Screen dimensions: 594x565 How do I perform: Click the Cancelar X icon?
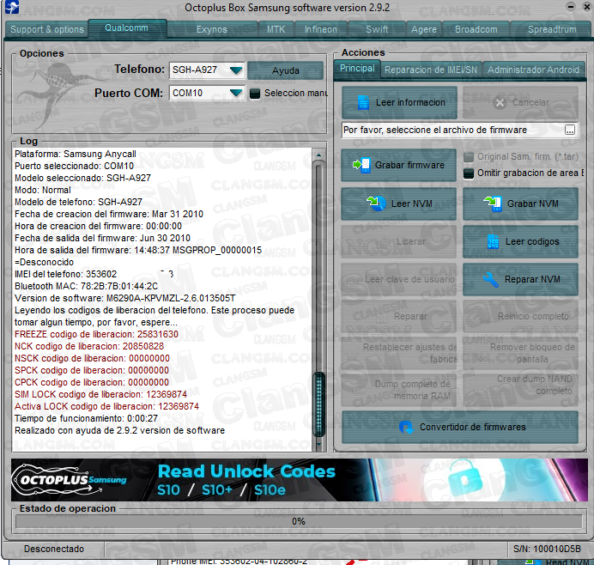click(x=500, y=103)
